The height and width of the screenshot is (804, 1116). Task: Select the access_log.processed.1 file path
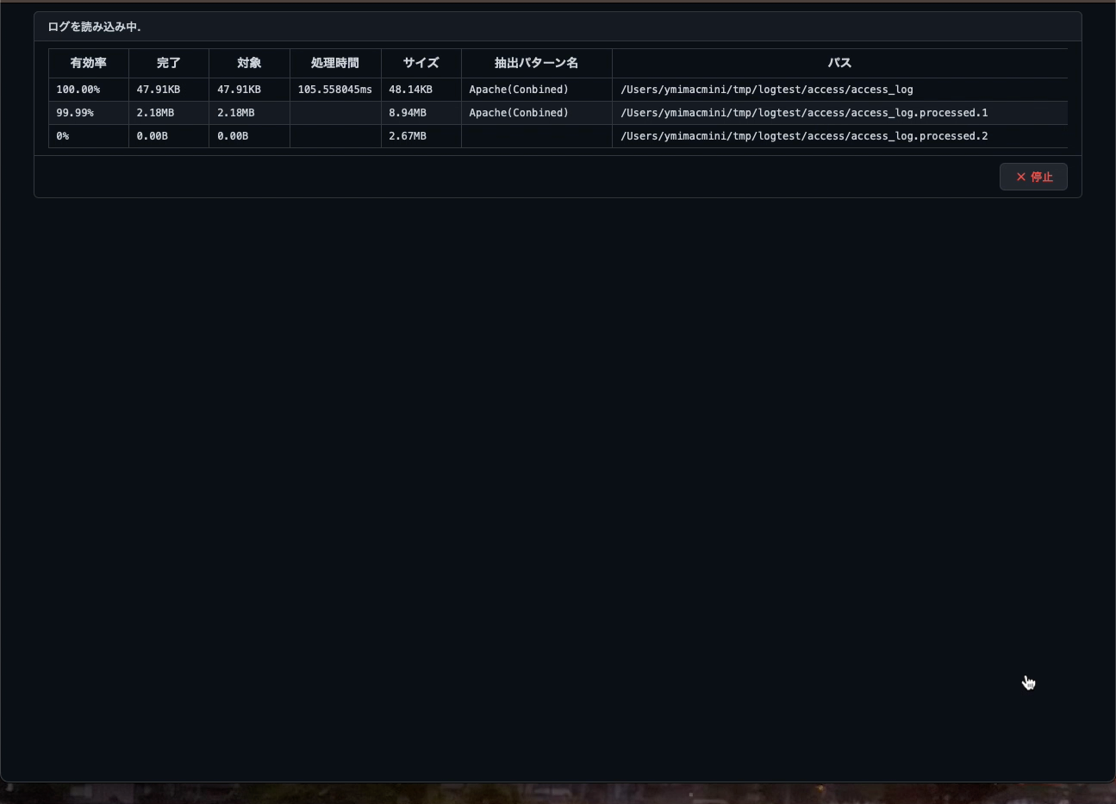[803, 113]
